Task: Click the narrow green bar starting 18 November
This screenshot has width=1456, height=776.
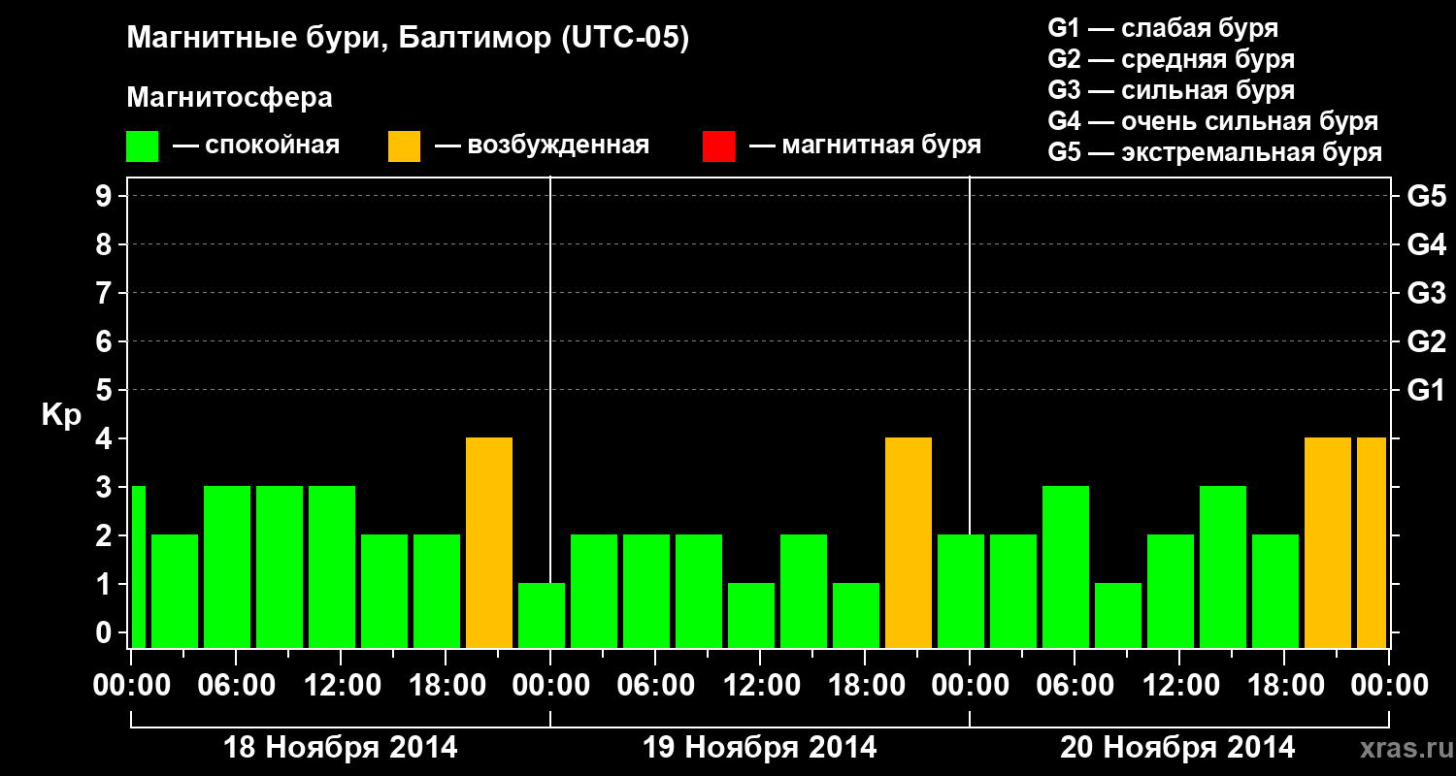Action: (138, 567)
